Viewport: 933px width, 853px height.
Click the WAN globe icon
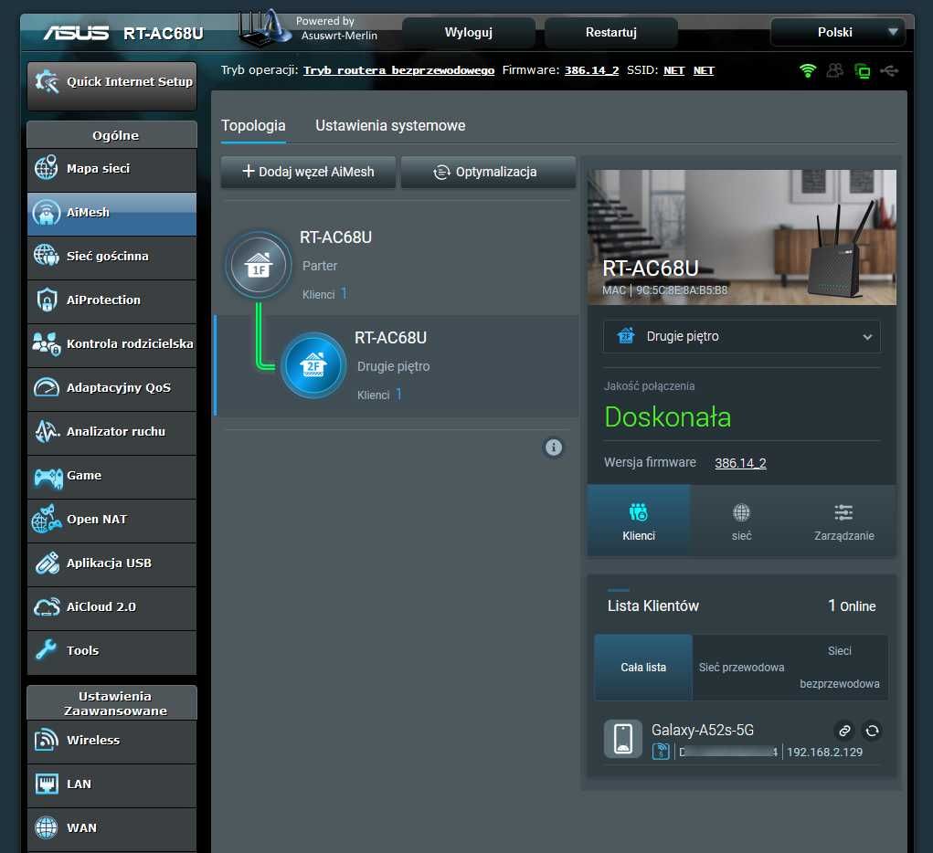click(47, 827)
